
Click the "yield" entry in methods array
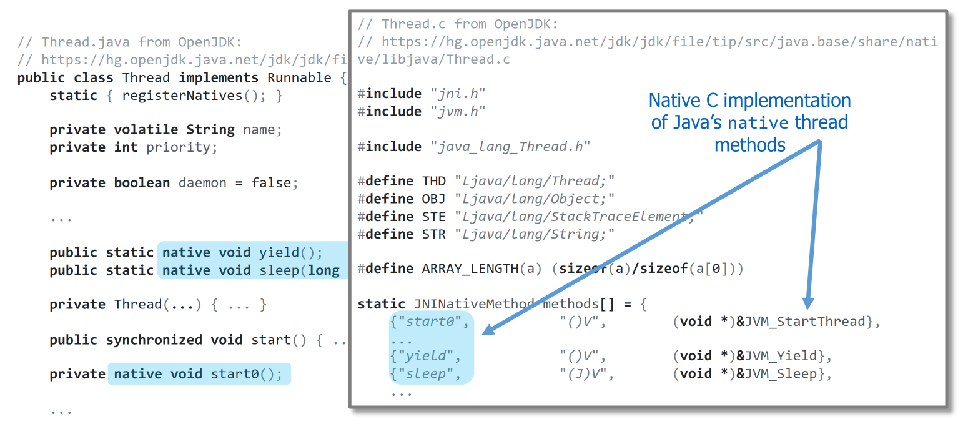click(425, 356)
